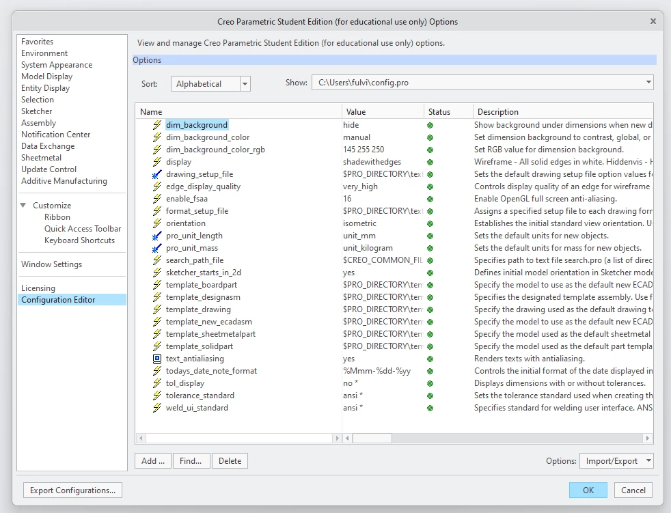Select the value 'shadewithedges' for display

pyautogui.click(x=372, y=162)
